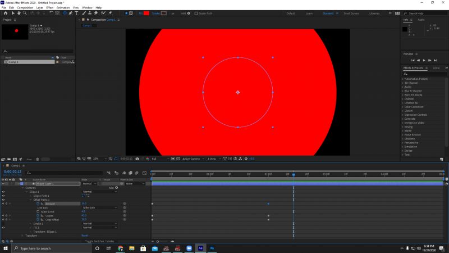449x253 pixels.
Task: Click the timeline motion blur enable icon
Action: (136, 173)
